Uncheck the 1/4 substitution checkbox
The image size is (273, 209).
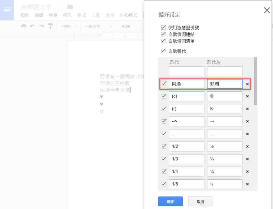[164, 171]
